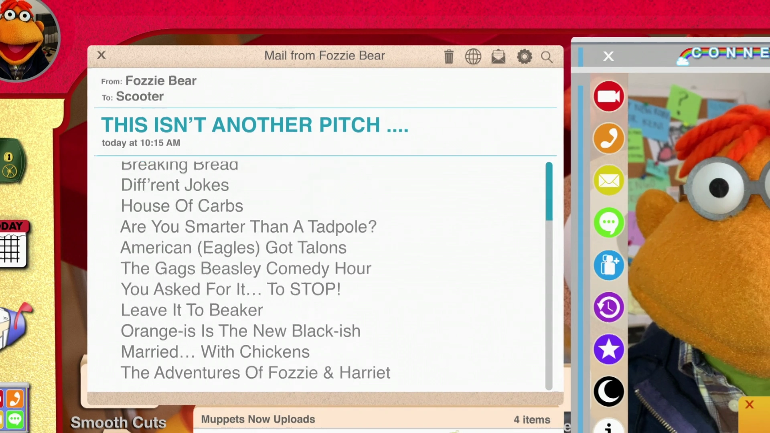Delete email with the trash icon
This screenshot has width=770, height=433.
pyautogui.click(x=449, y=57)
